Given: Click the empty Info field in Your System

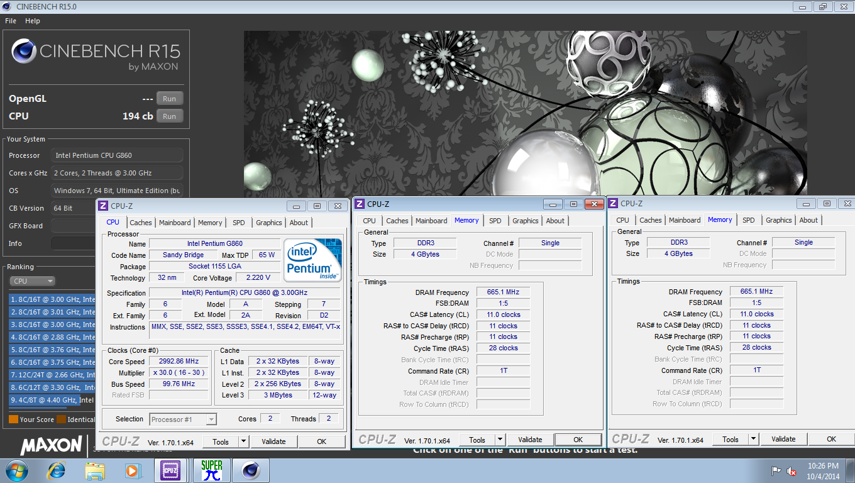Looking at the screenshot, I should click(x=74, y=243).
